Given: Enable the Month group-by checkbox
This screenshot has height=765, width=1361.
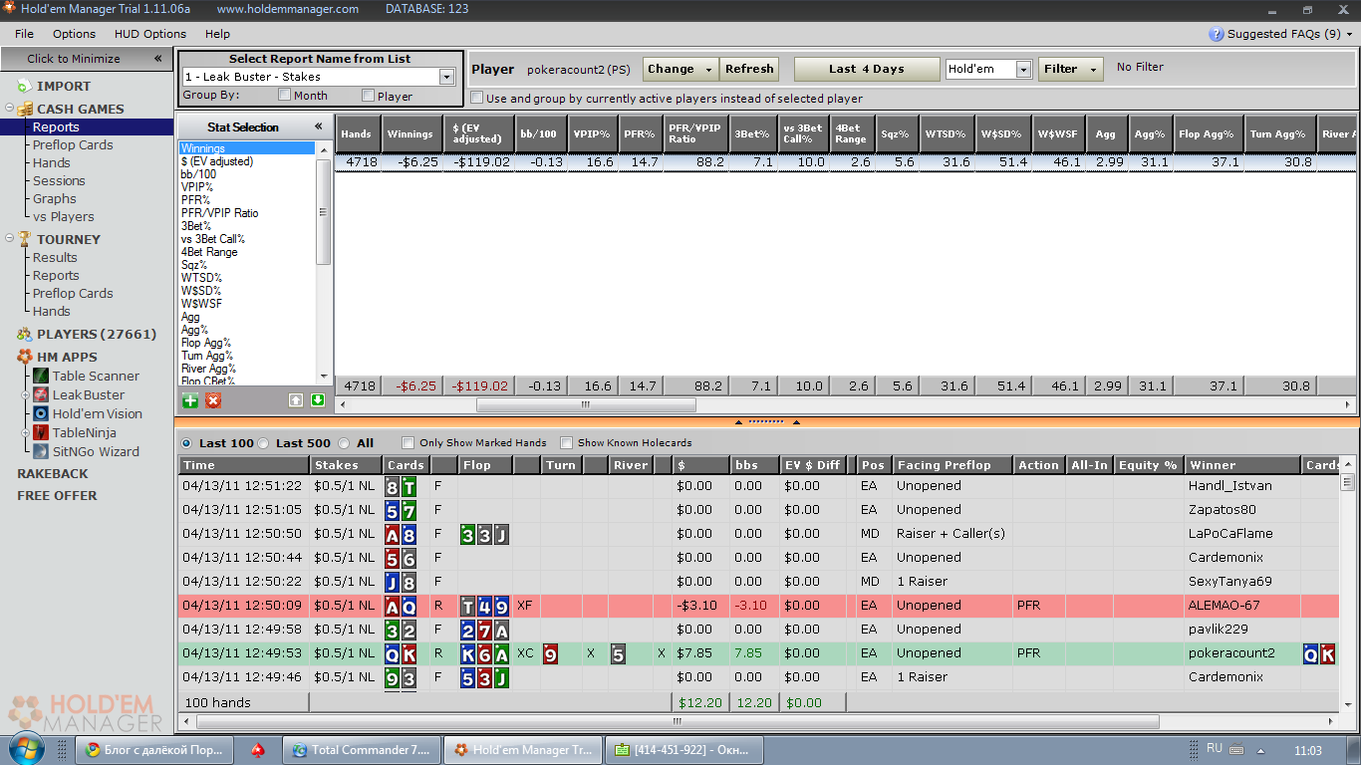Looking at the screenshot, I should coord(285,96).
